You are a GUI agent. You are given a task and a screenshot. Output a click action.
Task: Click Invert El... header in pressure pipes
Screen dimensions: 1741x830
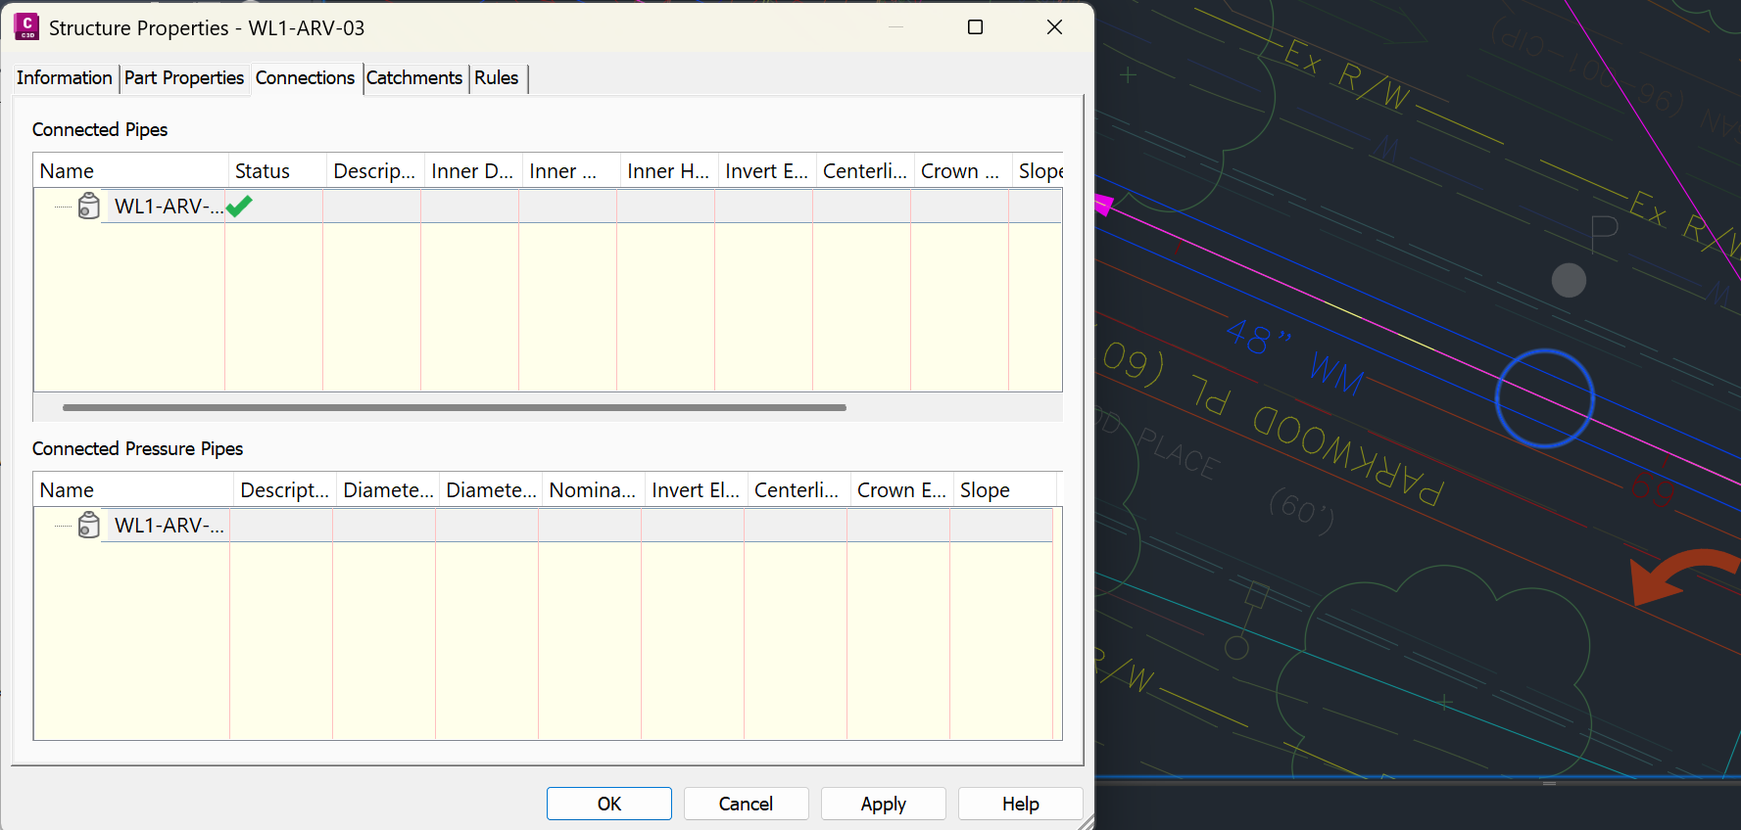[x=696, y=490]
